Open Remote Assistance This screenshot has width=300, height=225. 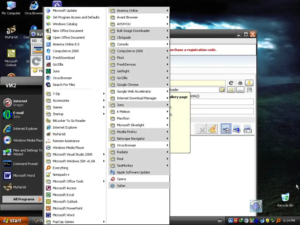[x=75, y=141]
